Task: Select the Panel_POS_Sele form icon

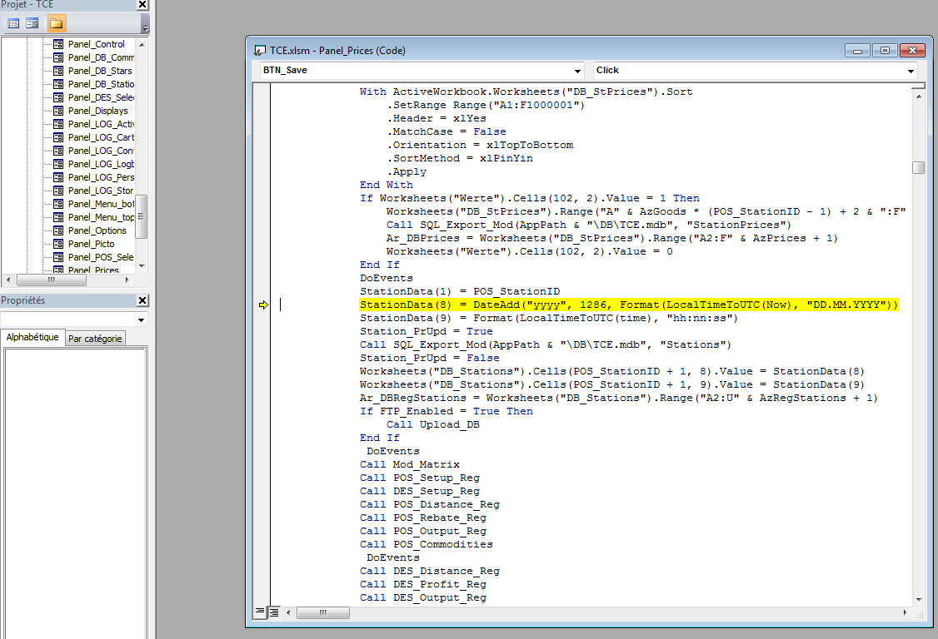Action: tap(58, 257)
